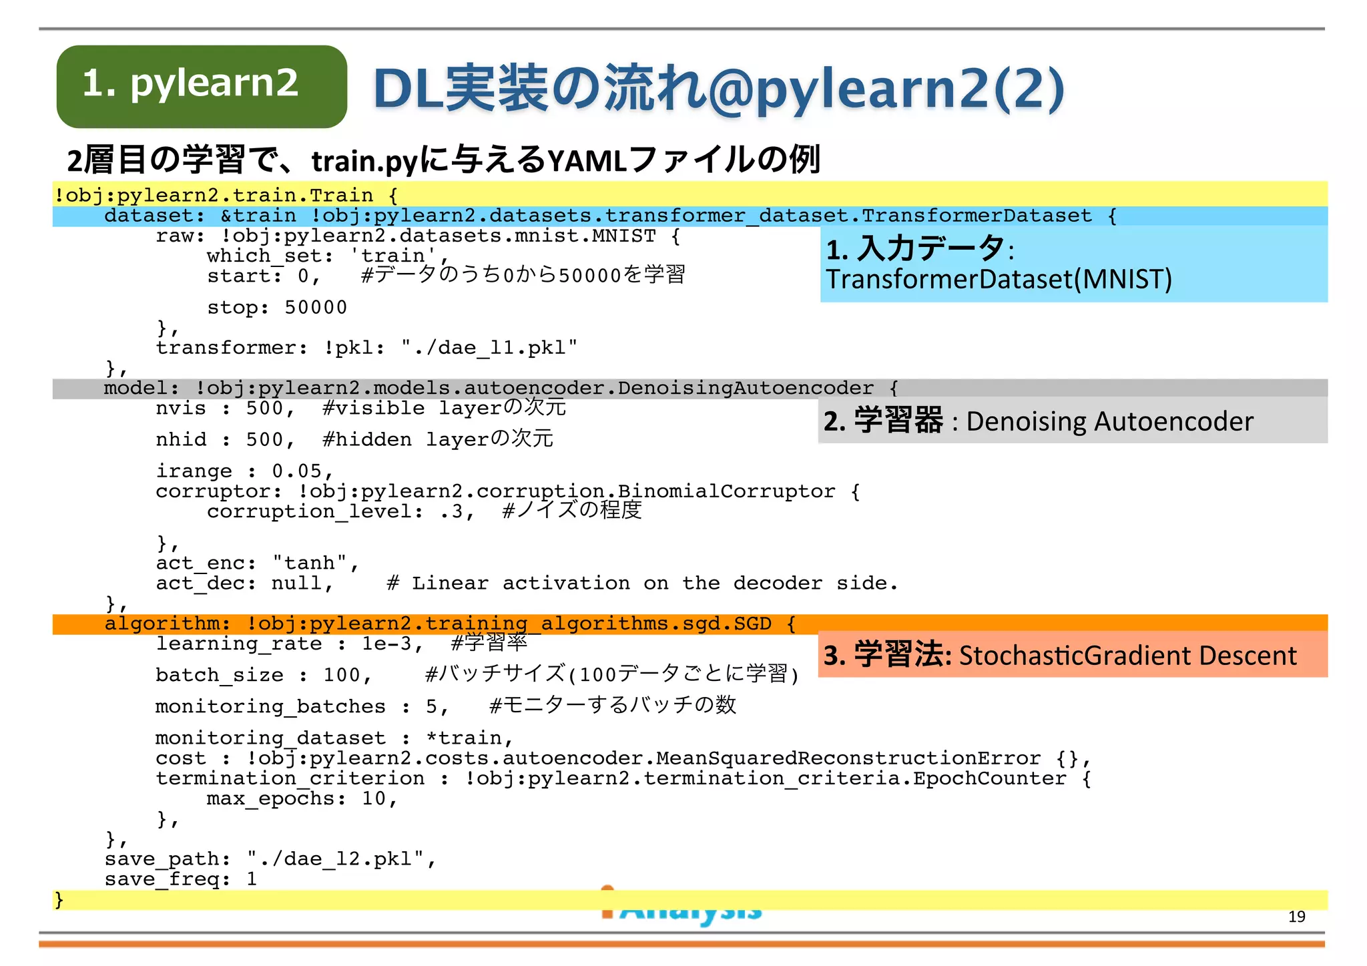Image resolution: width=1367 pixels, height=966 pixels.
Task: Click the 'save_path: "./dae_l2.pkl",' line
Action: point(270,859)
